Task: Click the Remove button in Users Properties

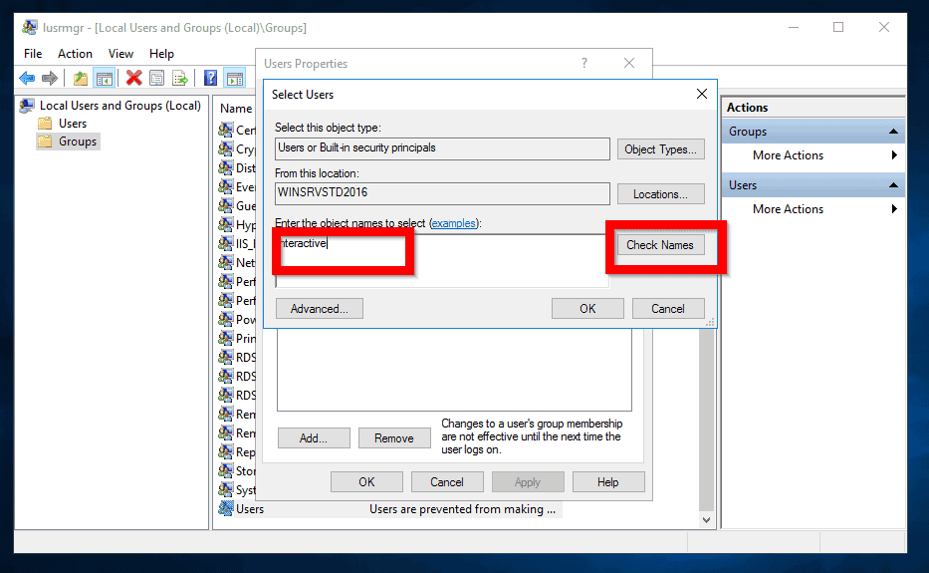Action: click(394, 438)
